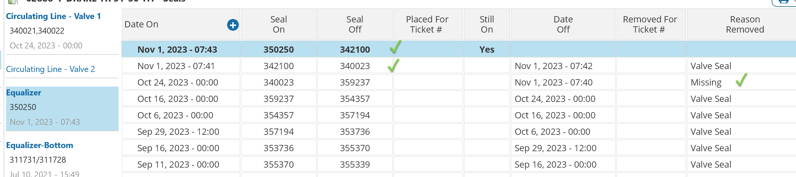Screen dimensions: 796x177
Task: Click Removed For Ticket # header
Action: pyautogui.click(x=650, y=25)
